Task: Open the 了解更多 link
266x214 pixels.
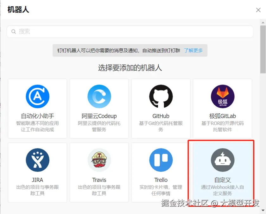Action: (x=193, y=50)
